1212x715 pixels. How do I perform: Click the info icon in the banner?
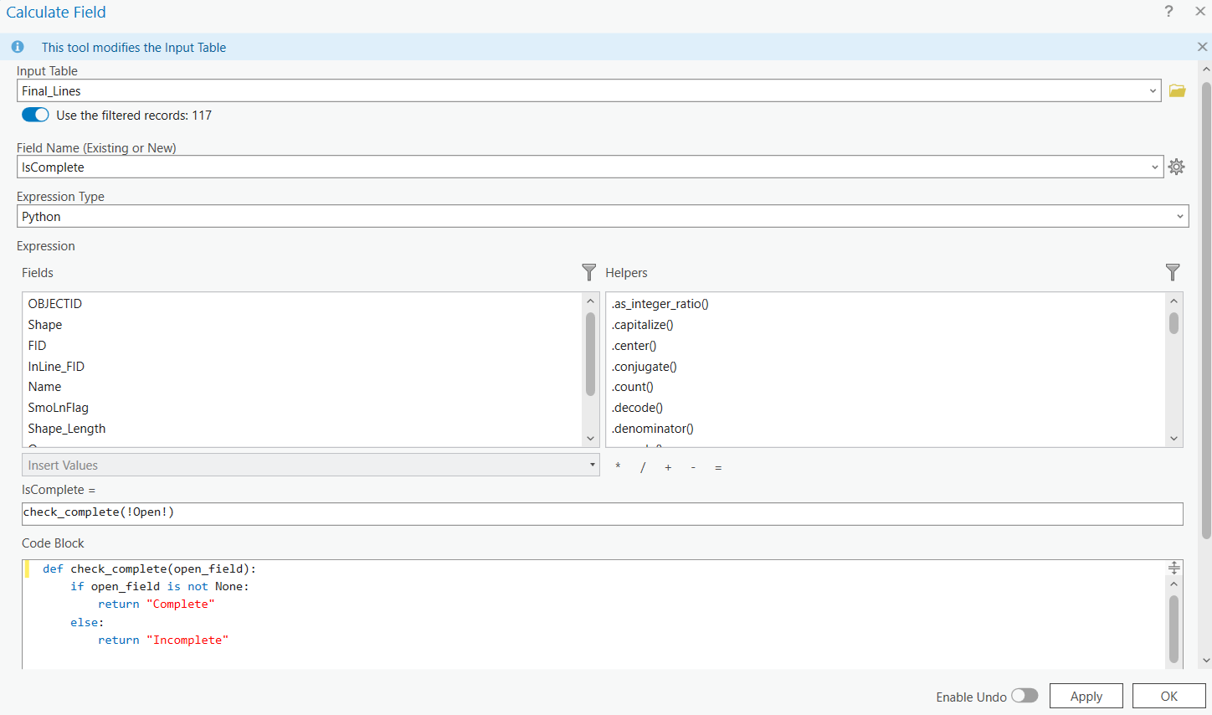(18, 47)
